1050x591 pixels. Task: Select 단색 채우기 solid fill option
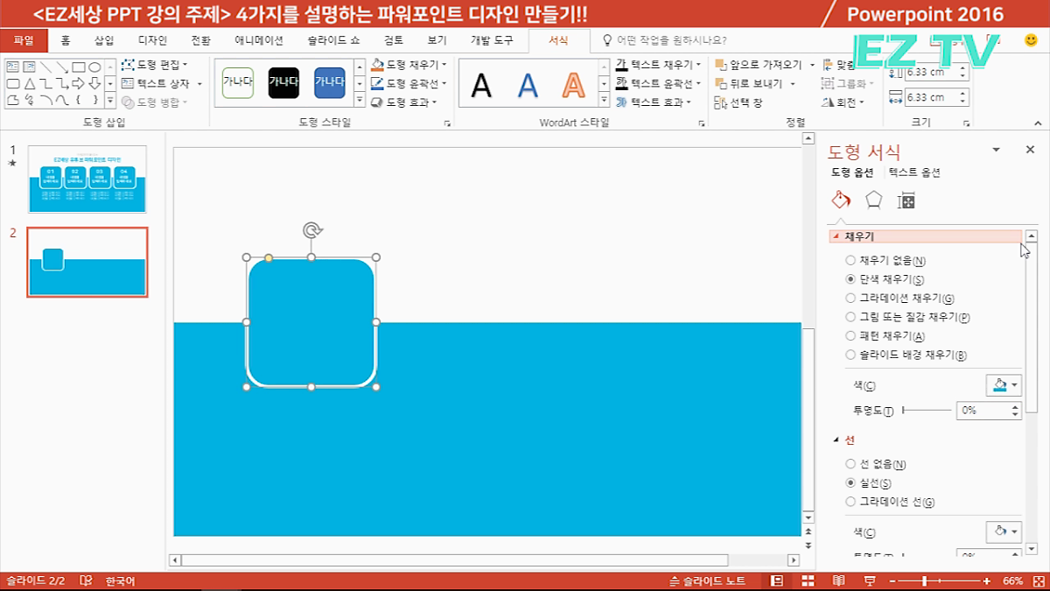885,279
